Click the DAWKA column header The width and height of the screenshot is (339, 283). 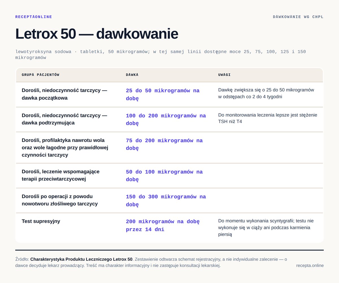tap(132, 75)
